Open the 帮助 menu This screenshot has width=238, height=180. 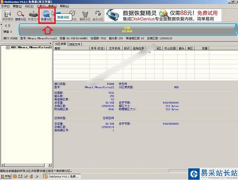pyautogui.click(x=64, y=6)
